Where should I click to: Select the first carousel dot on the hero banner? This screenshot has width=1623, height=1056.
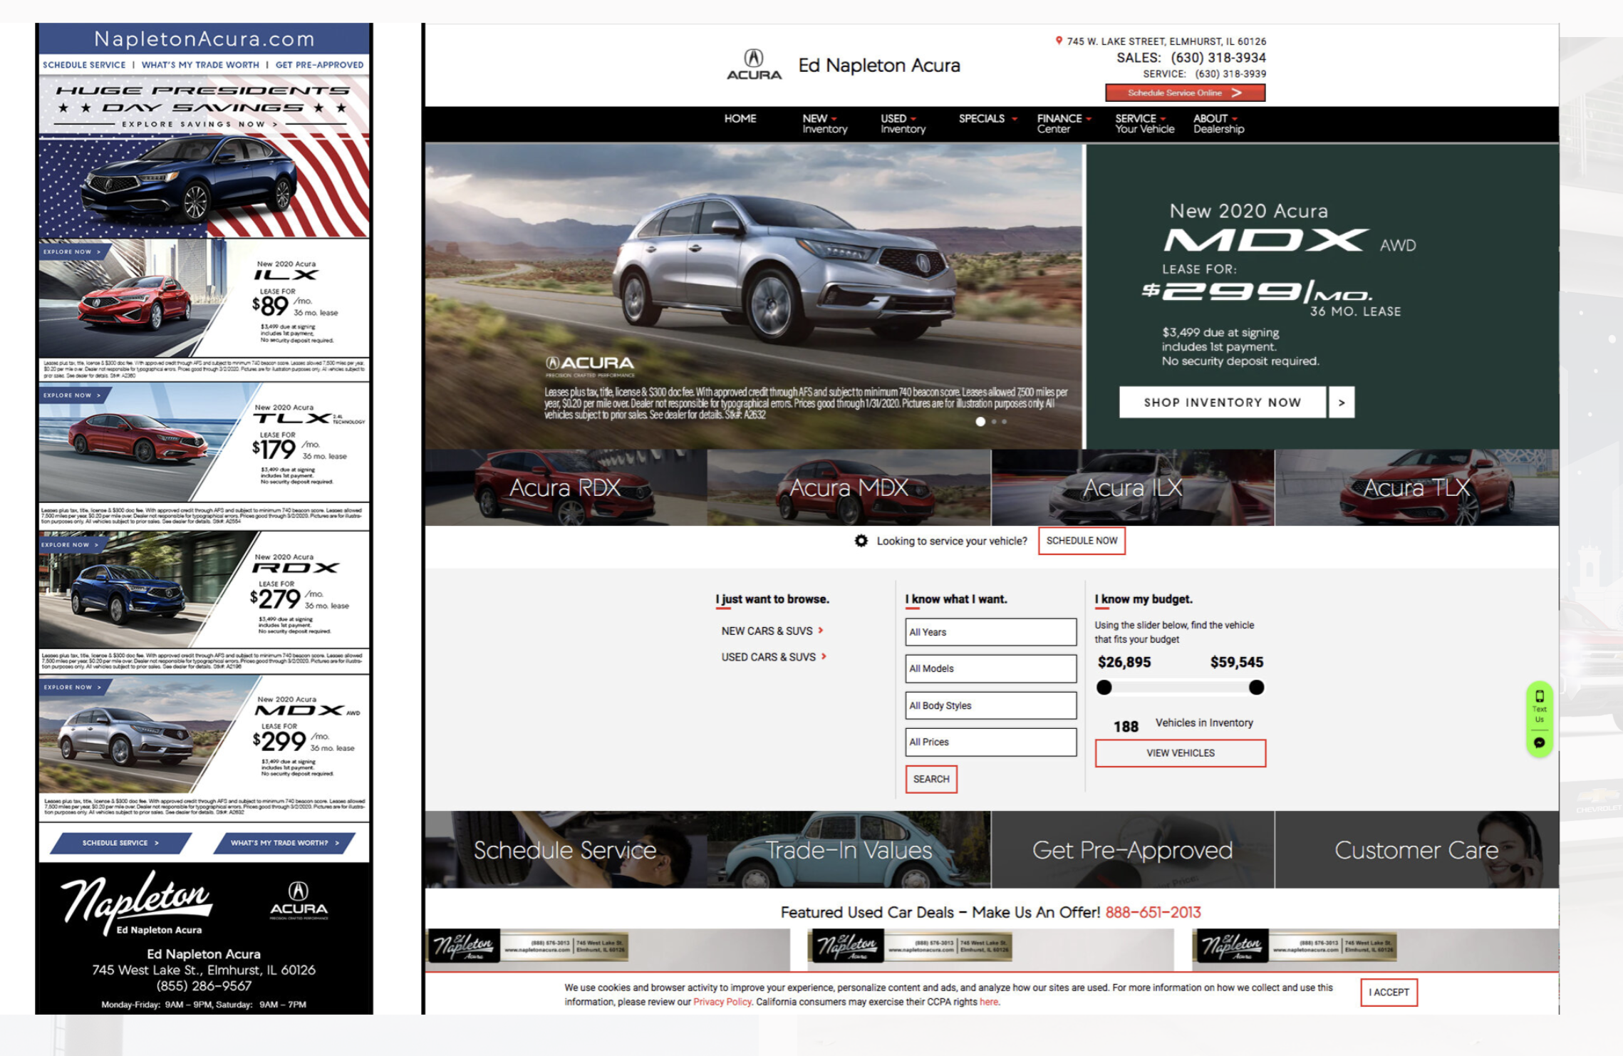[980, 422]
